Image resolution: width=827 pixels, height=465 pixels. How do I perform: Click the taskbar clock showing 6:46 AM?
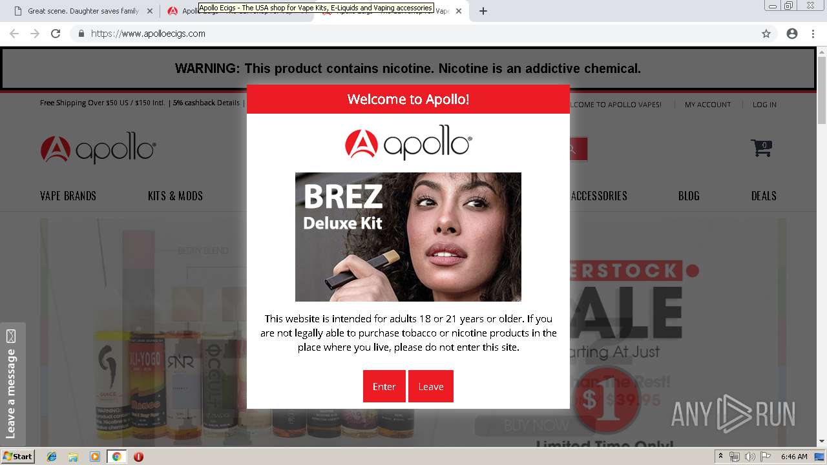pyautogui.click(x=794, y=457)
